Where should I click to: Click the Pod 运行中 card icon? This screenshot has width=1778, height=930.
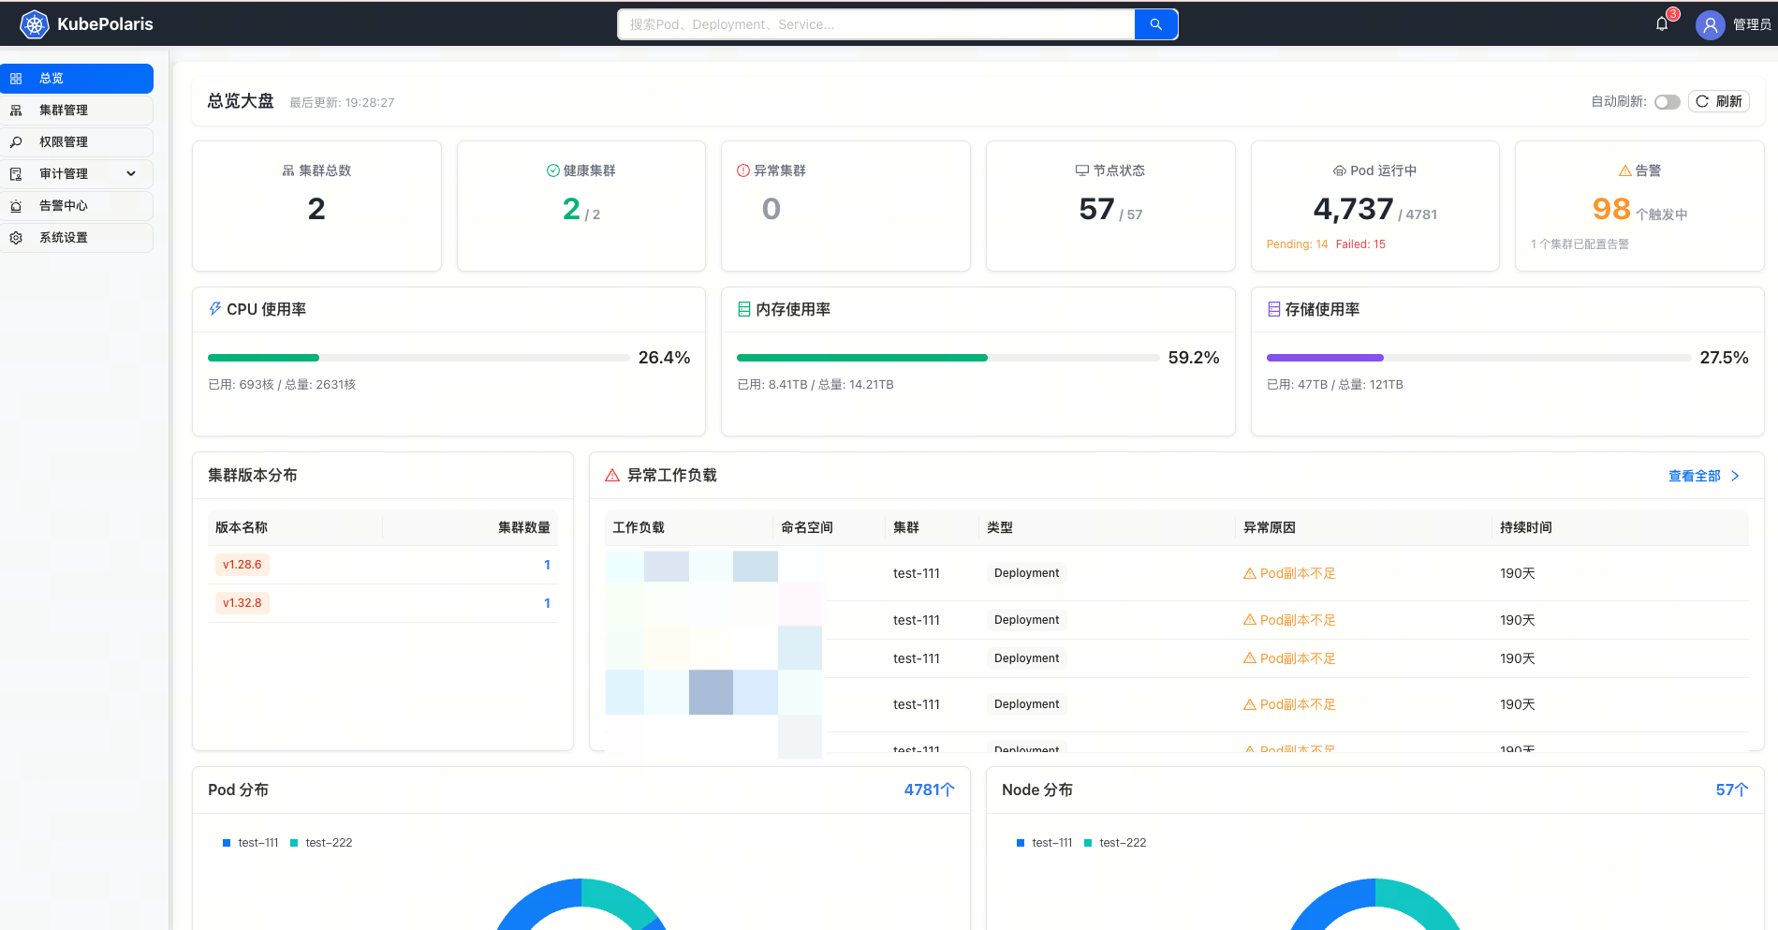[x=1339, y=170]
